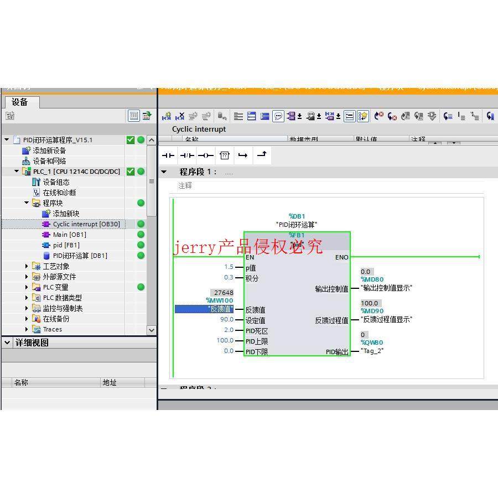Click the %DB1 instance label above block

[297, 216]
